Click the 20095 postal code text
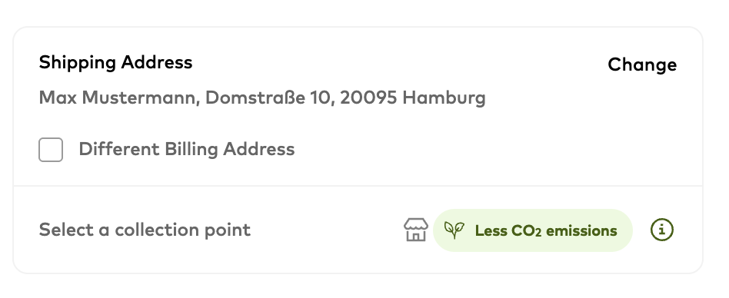Screen dimensions: 729x298 click(x=368, y=98)
